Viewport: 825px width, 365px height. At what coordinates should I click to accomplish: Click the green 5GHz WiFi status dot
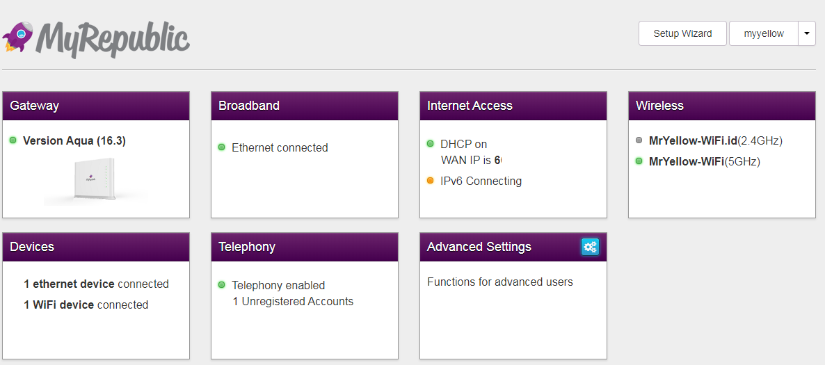(x=639, y=161)
